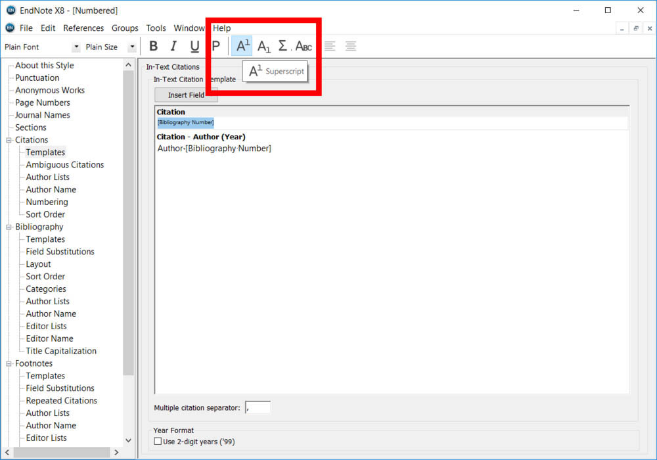Apply Small Caps formatting icon
Image resolution: width=657 pixels, height=460 pixels.
point(304,46)
